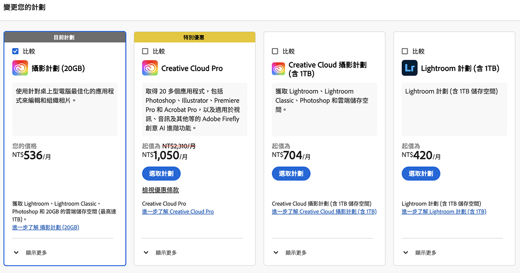Image resolution: width=520 pixels, height=273 pixels.
Task: Enable 比較 for Creative Cloud 攝影計劃 (含 1TB)
Action: (x=275, y=51)
